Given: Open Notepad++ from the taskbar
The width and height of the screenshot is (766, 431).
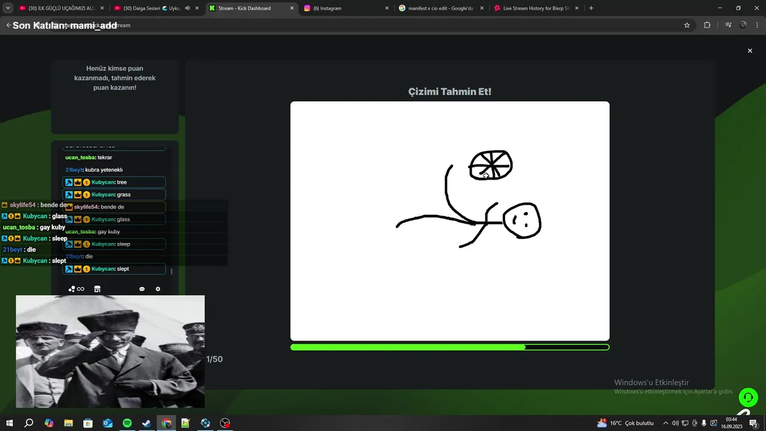Looking at the screenshot, I should pos(186,423).
